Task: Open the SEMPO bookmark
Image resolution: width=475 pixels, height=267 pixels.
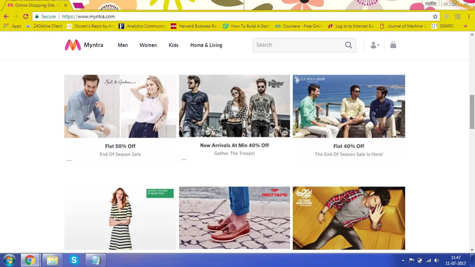Action: (x=442, y=26)
